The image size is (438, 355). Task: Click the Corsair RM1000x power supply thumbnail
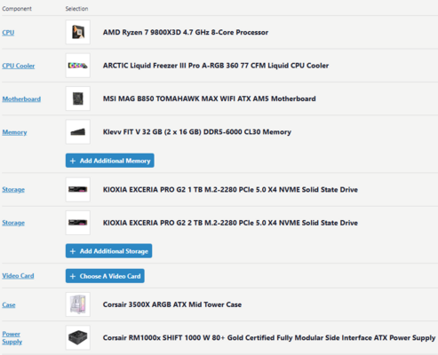click(x=78, y=337)
